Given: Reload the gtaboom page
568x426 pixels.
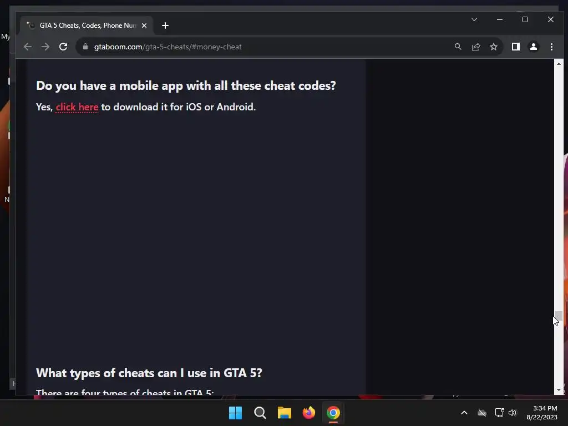Looking at the screenshot, I should pos(63,47).
